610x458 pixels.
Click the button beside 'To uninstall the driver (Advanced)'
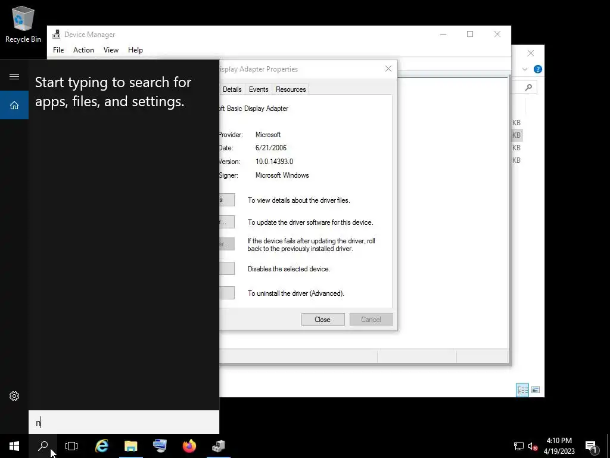coord(227,293)
